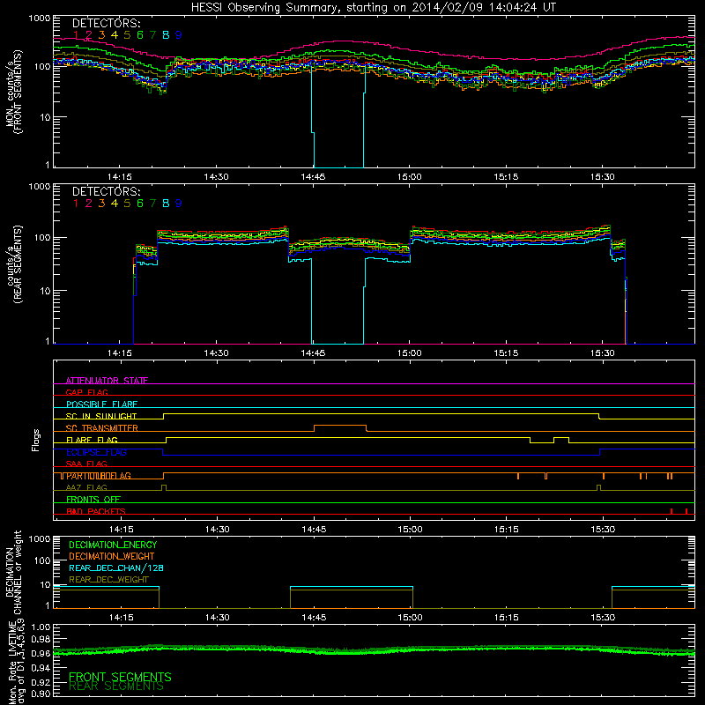
Task: Click 14:30 tick label under rear segments plot
Action: point(216,353)
